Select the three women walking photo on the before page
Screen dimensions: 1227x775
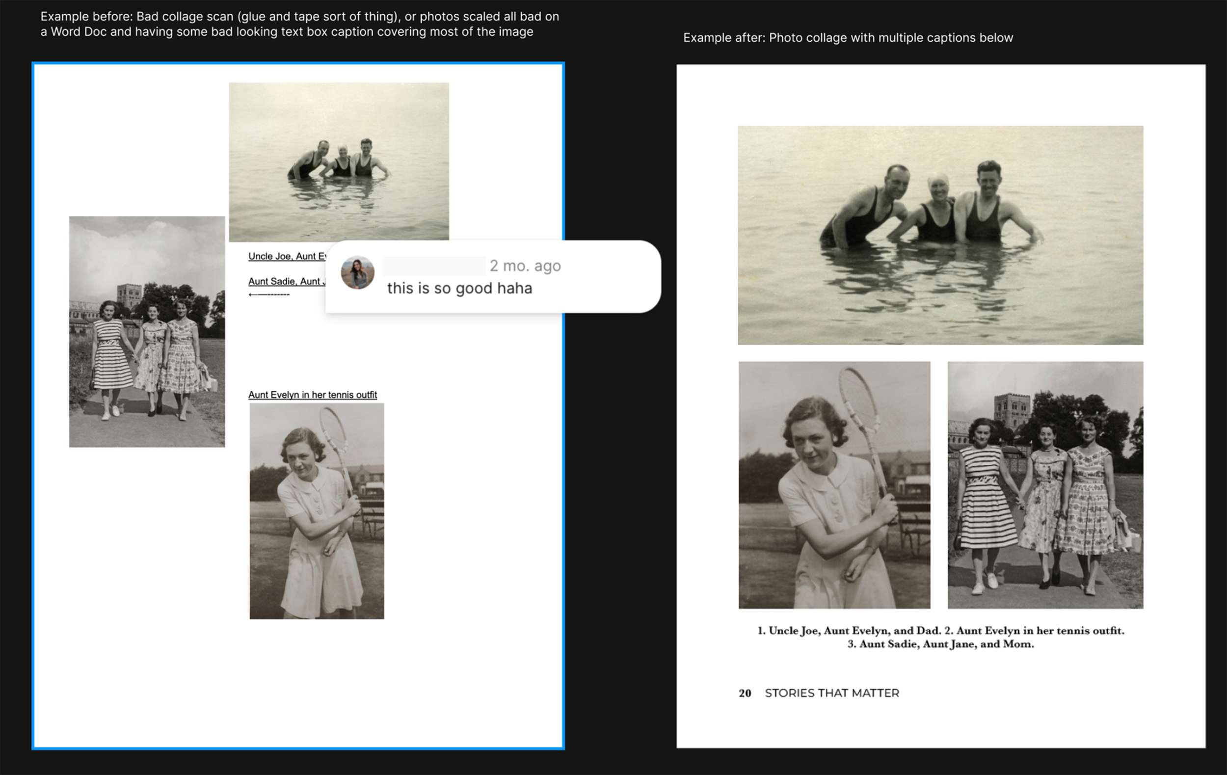point(147,331)
